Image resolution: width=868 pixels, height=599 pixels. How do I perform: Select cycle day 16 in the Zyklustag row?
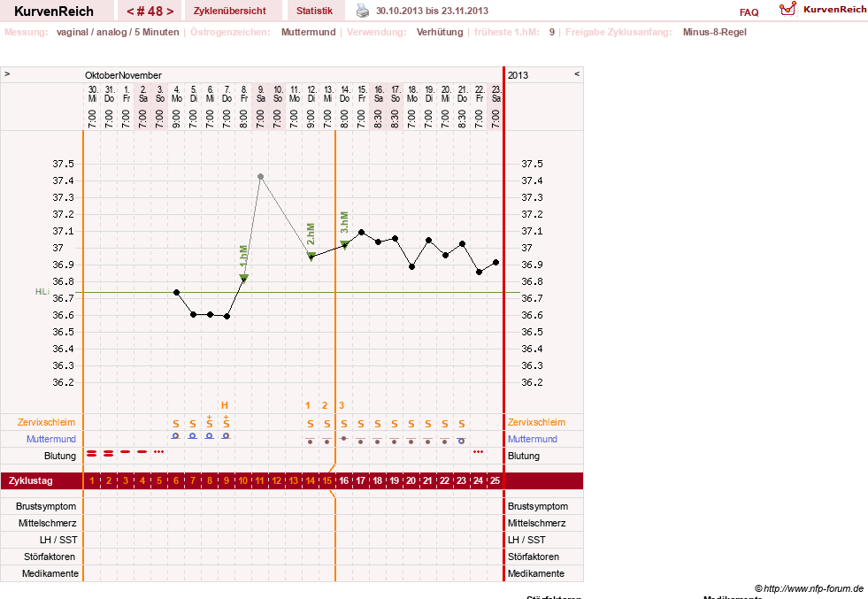point(344,480)
